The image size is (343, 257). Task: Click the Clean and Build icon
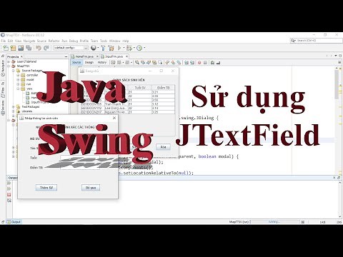111,48
